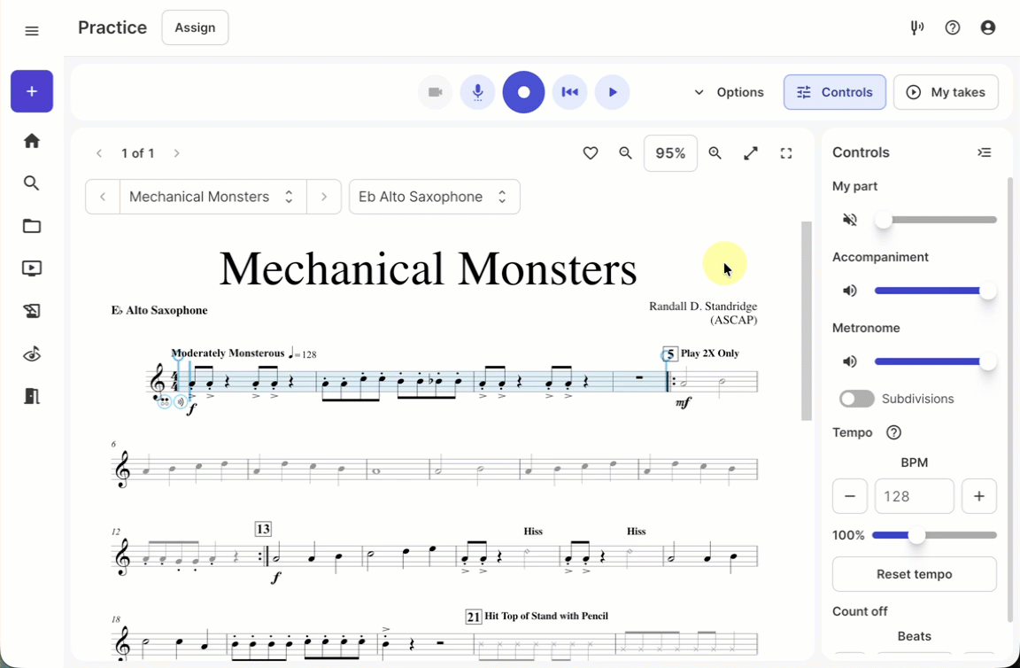The image size is (1020, 668).
Task: Click the 95% zoom level field
Action: (670, 153)
